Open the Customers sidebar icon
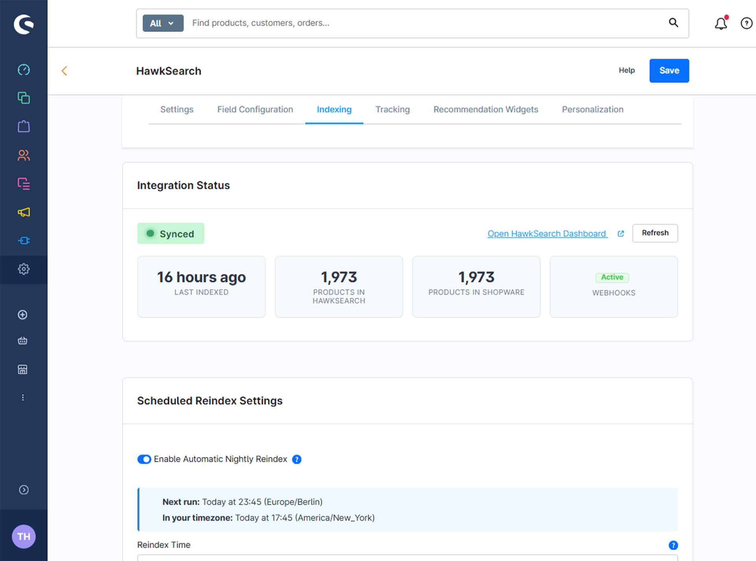This screenshot has width=756, height=561. (24, 155)
